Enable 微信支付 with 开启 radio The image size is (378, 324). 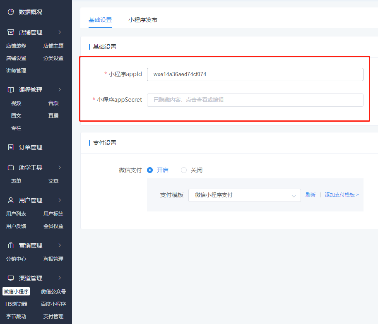(x=150, y=170)
